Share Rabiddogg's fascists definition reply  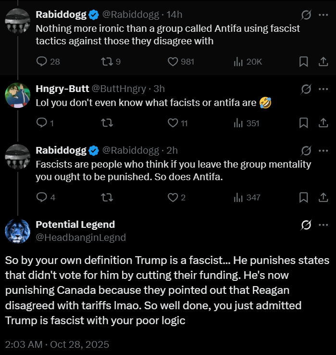[x=324, y=197]
